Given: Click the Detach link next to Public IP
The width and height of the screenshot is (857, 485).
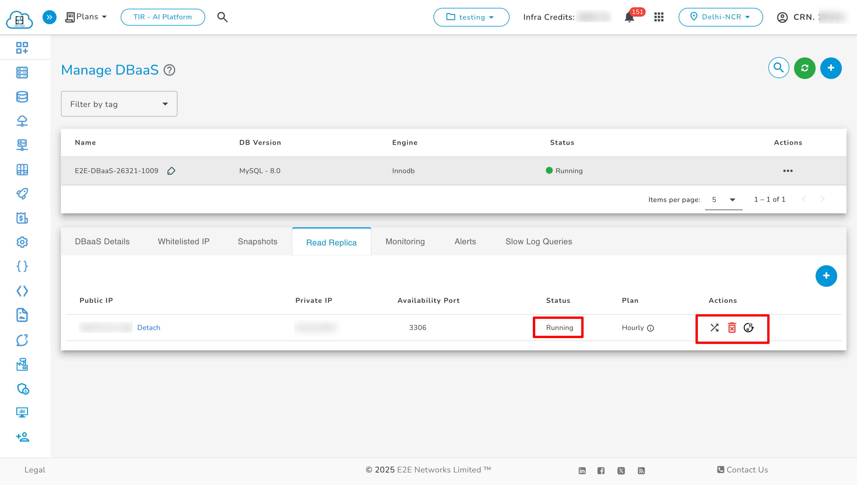Looking at the screenshot, I should (x=149, y=327).
